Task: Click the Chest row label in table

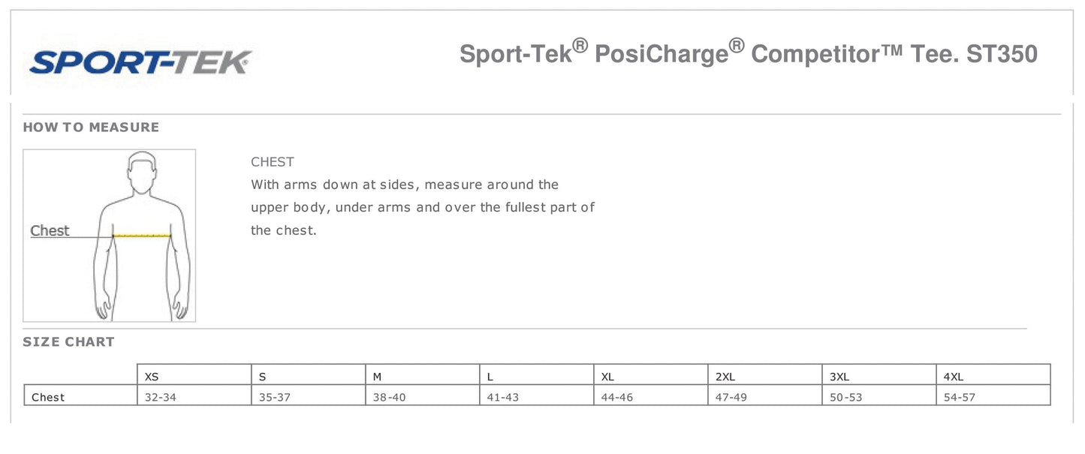Action: pos(48,397)
